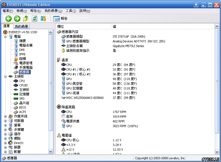Go forward with the green right arrow
The image size is (221, 162).
click(17, 19)
